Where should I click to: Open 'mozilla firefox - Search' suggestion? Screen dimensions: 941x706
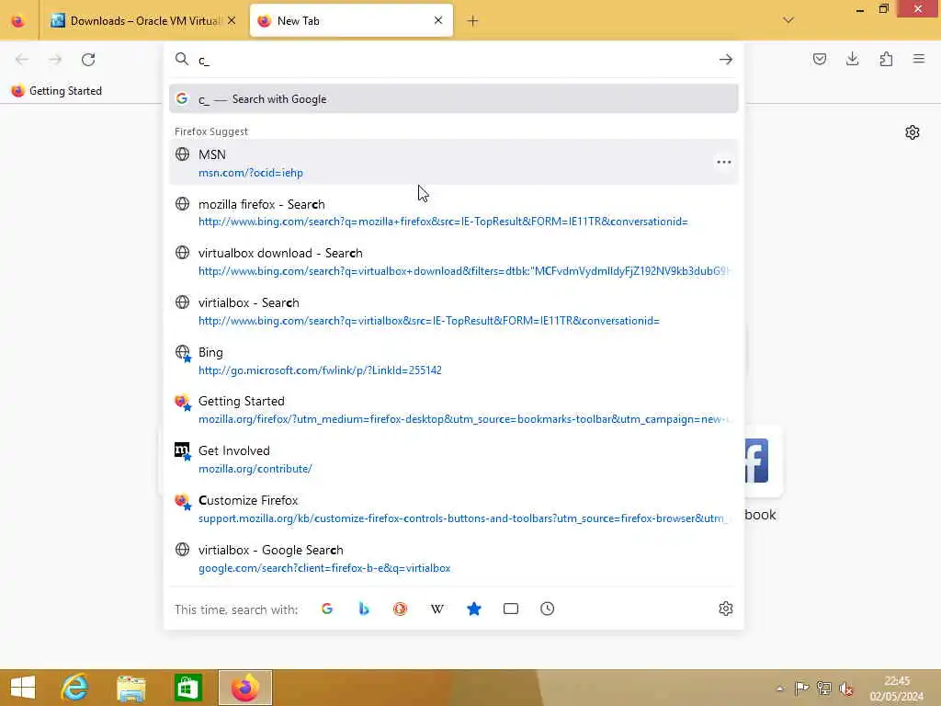pyautogui.click(x=453, y=212)
